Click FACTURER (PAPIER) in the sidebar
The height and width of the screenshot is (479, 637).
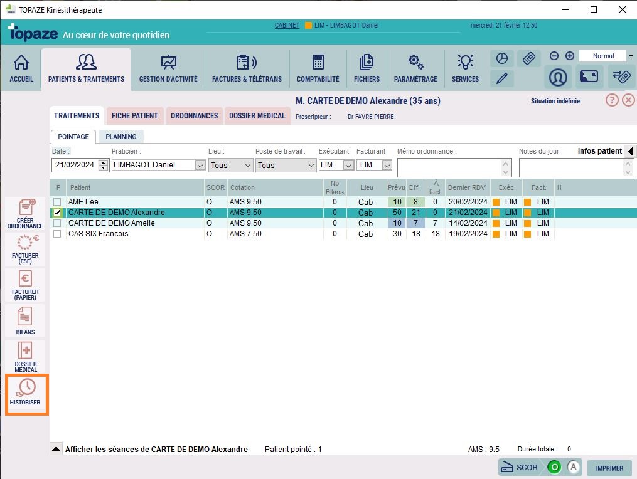(25, 285)
